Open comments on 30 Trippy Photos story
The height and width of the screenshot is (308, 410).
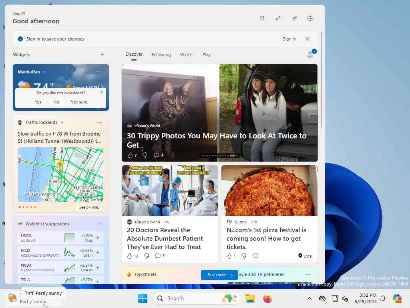click(157, 155)
